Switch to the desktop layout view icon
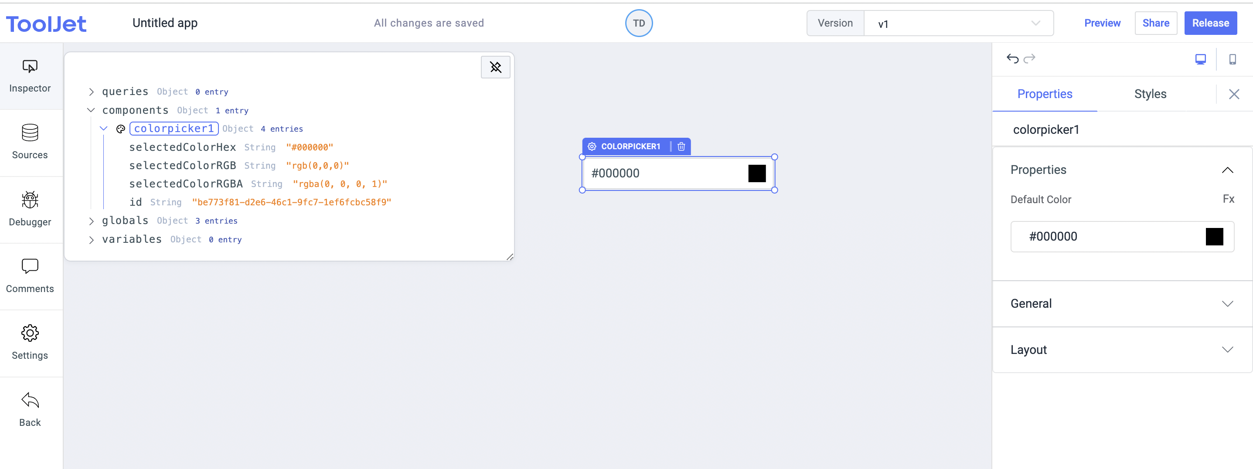The width and height of the screenshot is (1253, 469). point(1200,59)
